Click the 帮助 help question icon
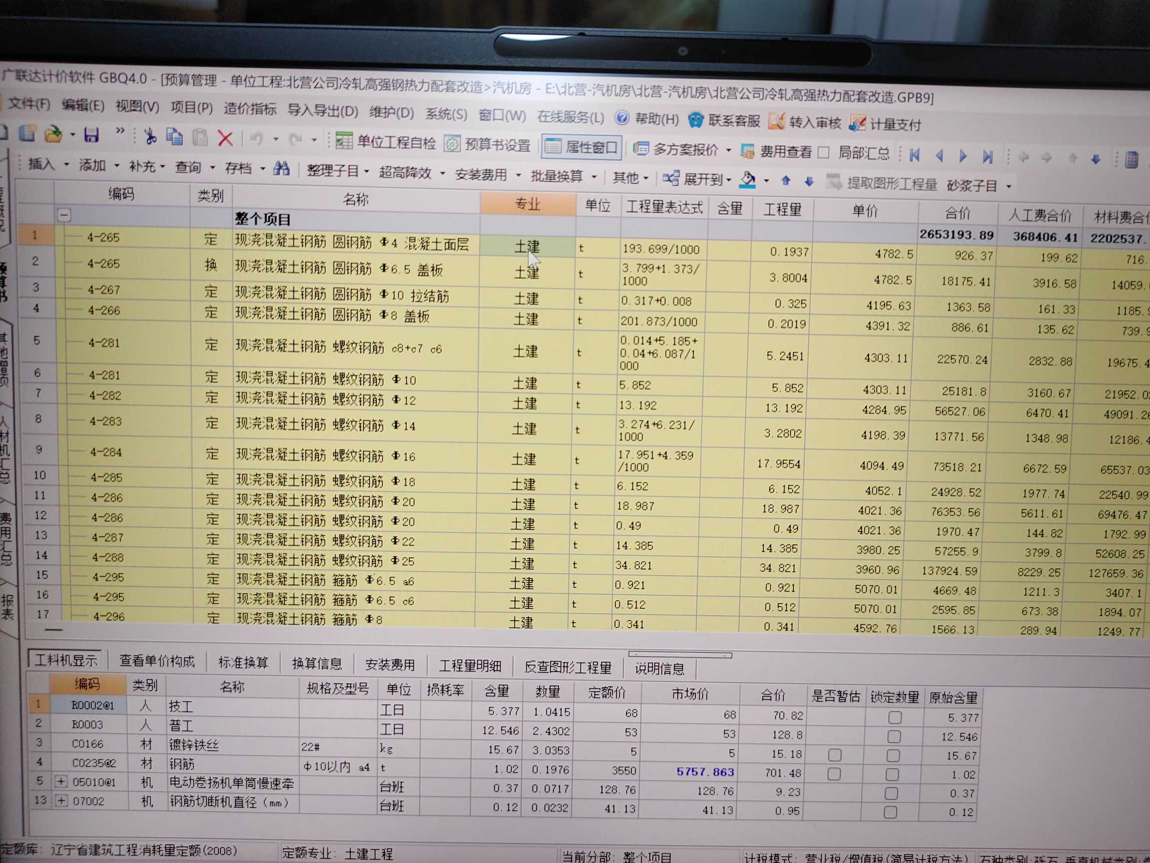The width and height of the screenshot is (1150, 863). [622, 118]
